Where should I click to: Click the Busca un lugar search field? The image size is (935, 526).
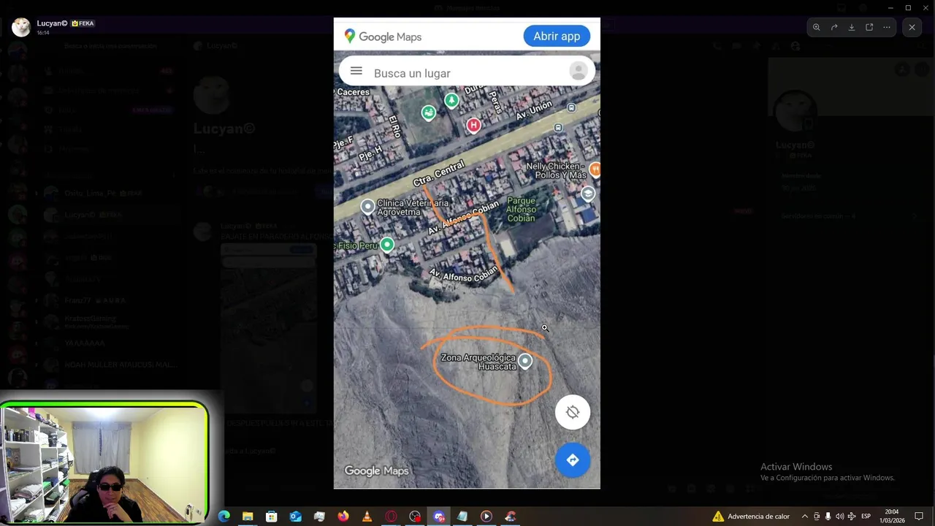pos(467,72)
